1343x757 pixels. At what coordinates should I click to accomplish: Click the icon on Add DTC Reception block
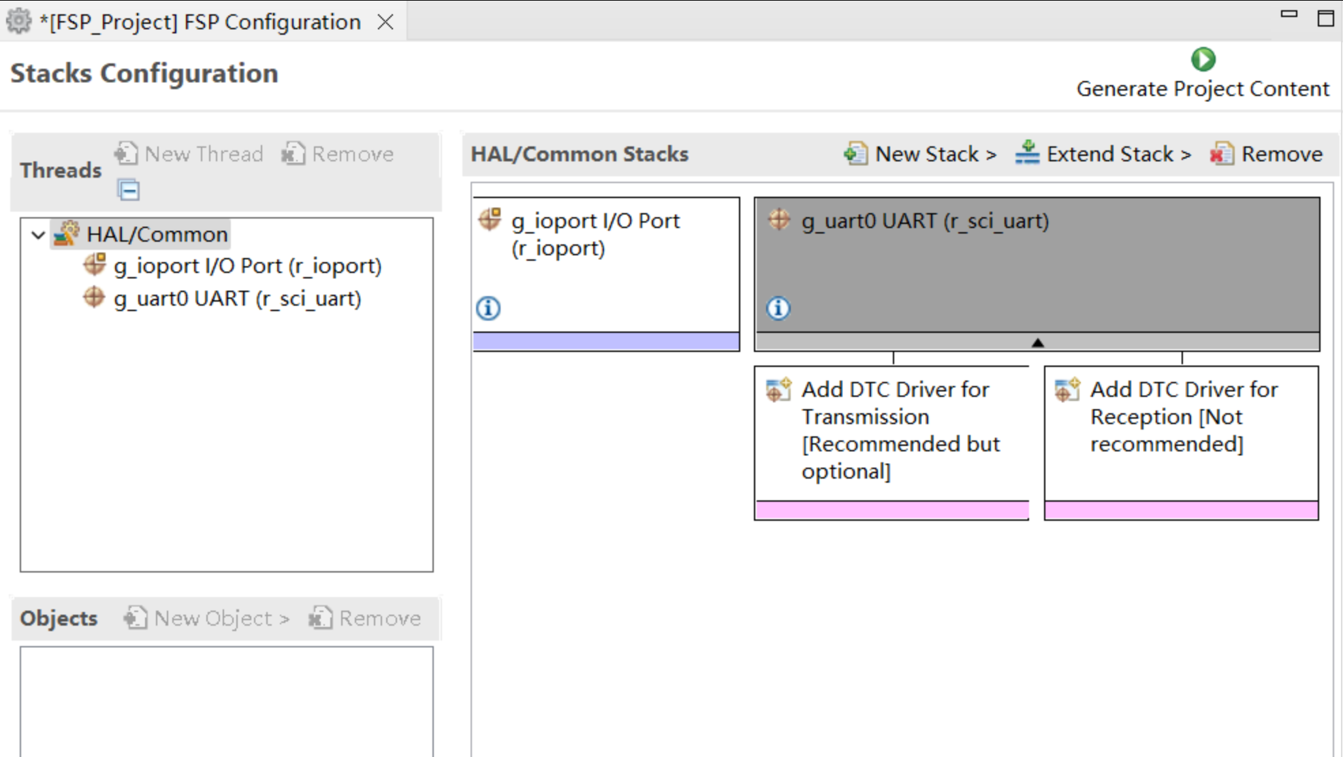[x=1067, y=390]
